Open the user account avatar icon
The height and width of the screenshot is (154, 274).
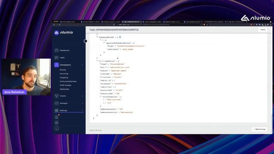(x=57, y=128)
